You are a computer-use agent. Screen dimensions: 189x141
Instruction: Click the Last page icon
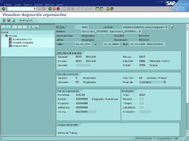(91, 9)
